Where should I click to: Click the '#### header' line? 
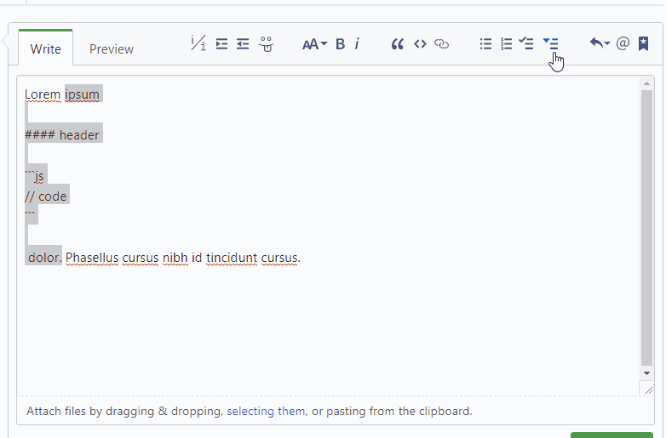tap(62, 135)
